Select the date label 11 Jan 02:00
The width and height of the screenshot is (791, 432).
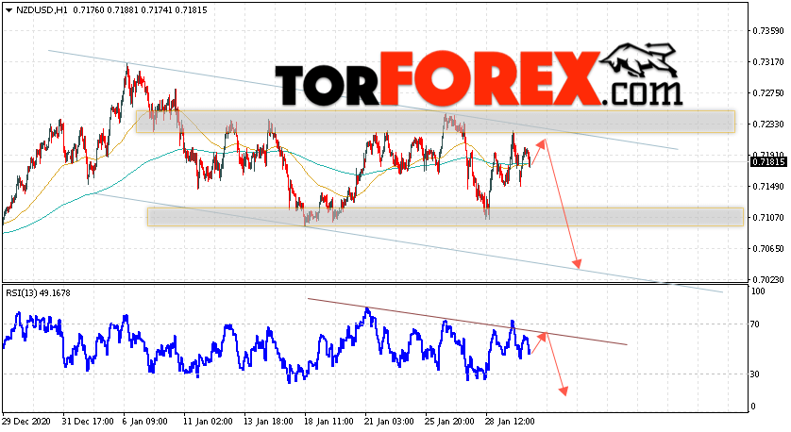208,422
